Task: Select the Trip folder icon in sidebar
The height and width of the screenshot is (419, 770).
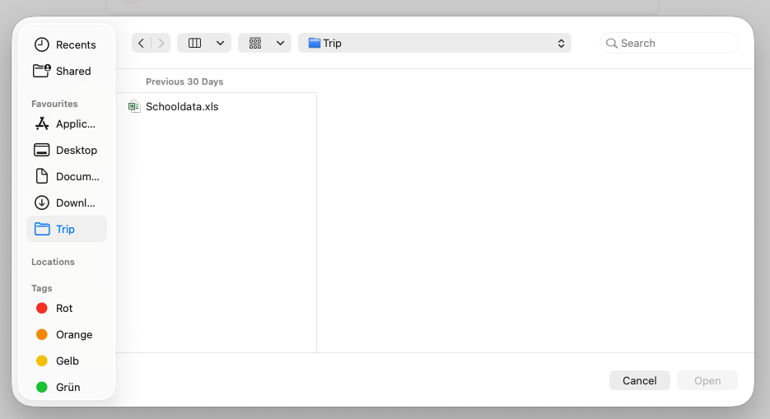Action: point(41,229)
